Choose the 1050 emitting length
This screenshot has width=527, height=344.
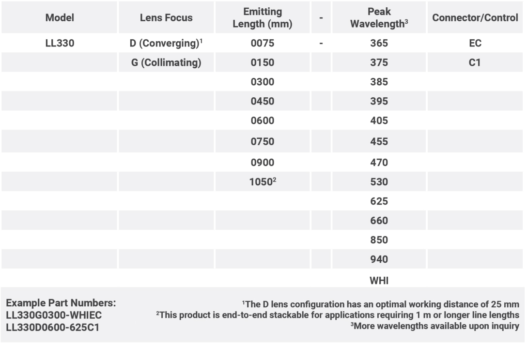pyautogui.click(x=263, y=181)
